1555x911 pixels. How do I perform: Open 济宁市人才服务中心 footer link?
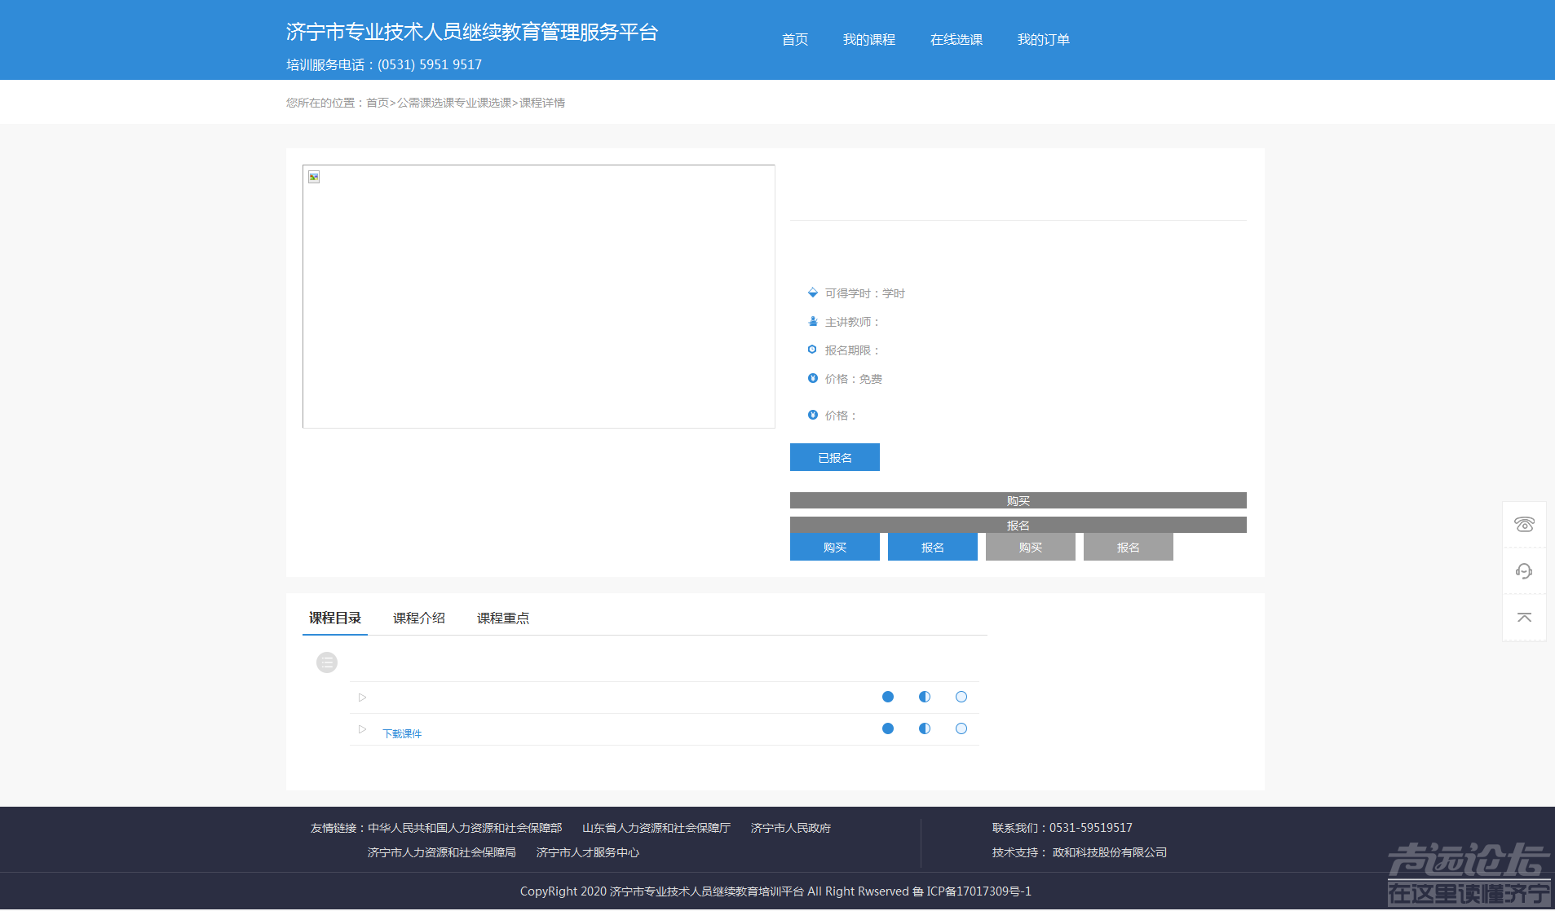[x=588, y=852]
